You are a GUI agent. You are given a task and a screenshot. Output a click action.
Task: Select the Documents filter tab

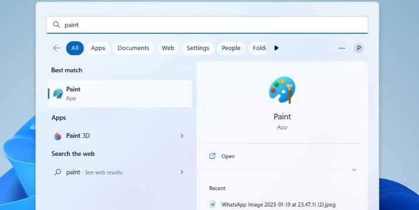click(x=133, y=48)
